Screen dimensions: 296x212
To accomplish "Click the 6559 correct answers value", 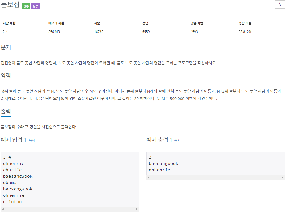I will pyautogui.click(x=146, y=32).
